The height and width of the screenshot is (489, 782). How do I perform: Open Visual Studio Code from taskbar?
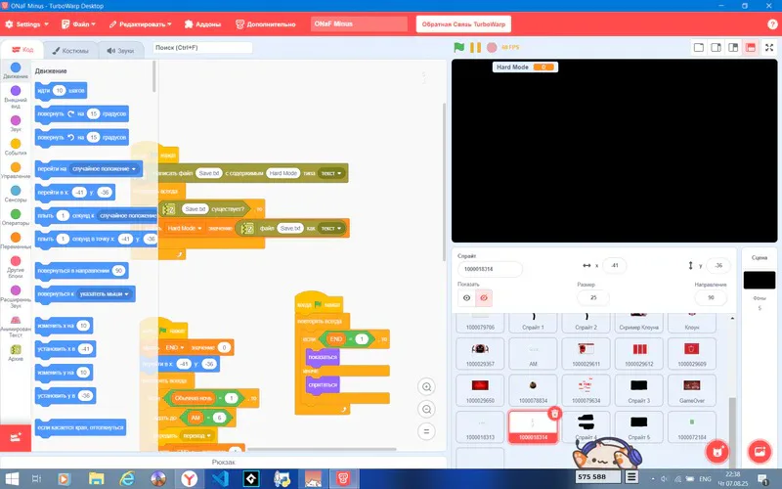pyautogui.click(x=220, y=479)
